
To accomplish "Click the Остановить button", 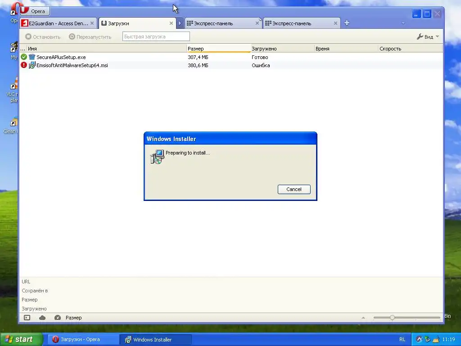I will coord(43,37).
